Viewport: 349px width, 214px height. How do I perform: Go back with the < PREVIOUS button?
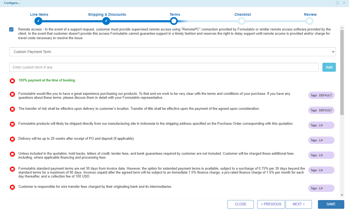[x=271, y=204]
